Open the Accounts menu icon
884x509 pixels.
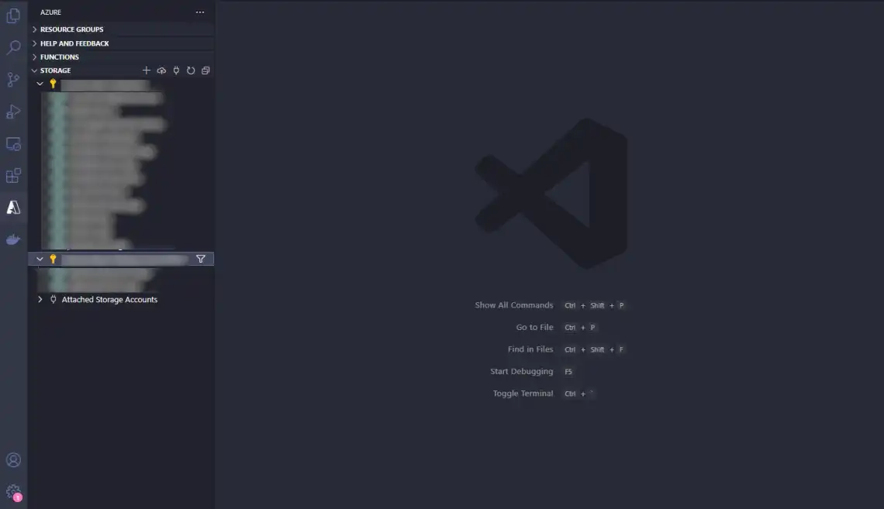(13, 460)
